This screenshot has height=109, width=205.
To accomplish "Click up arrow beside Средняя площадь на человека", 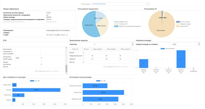I will [199, 44].
